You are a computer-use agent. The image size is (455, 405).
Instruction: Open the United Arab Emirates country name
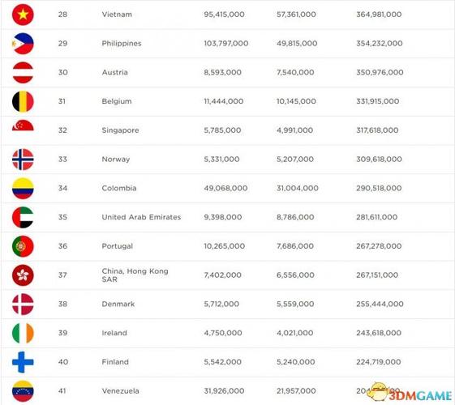coord(141,217)
